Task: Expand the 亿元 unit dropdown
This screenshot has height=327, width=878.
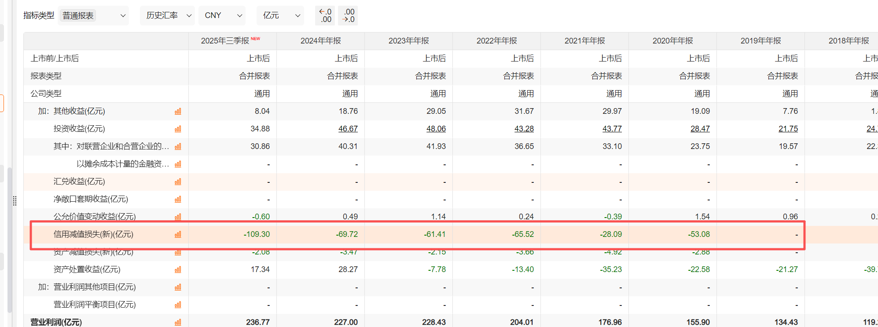Action: (x=281, y=16)
